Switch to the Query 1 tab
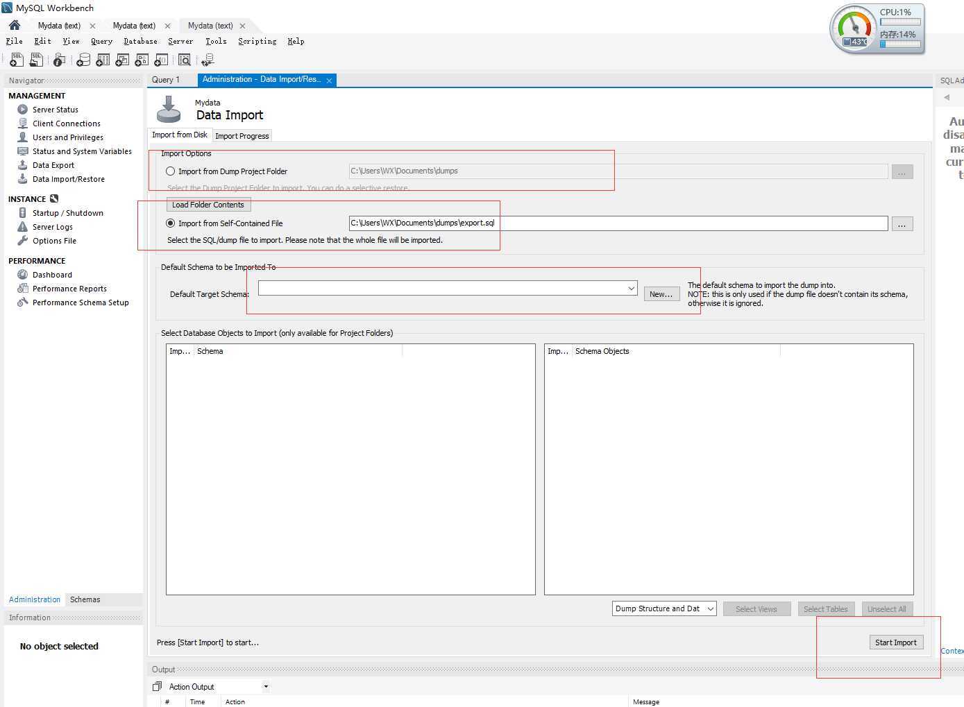Image resolution: width=964 pixels, height=707 pixels. (x=166, y=80)
